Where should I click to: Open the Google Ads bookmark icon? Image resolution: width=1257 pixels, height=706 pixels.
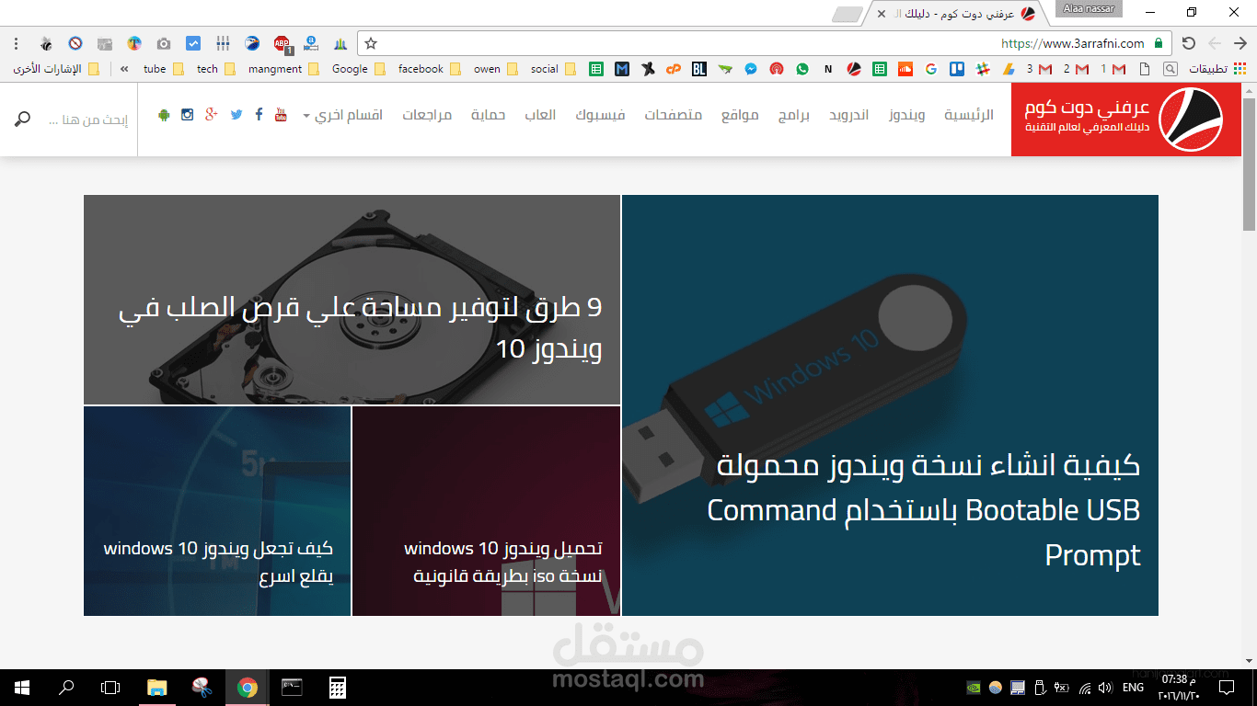pos(1009,69)
